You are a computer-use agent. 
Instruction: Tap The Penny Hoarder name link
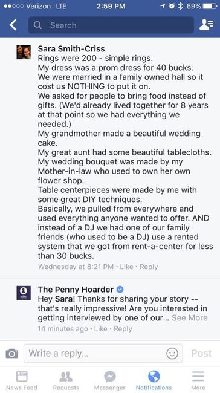click(x=76, y=290)
